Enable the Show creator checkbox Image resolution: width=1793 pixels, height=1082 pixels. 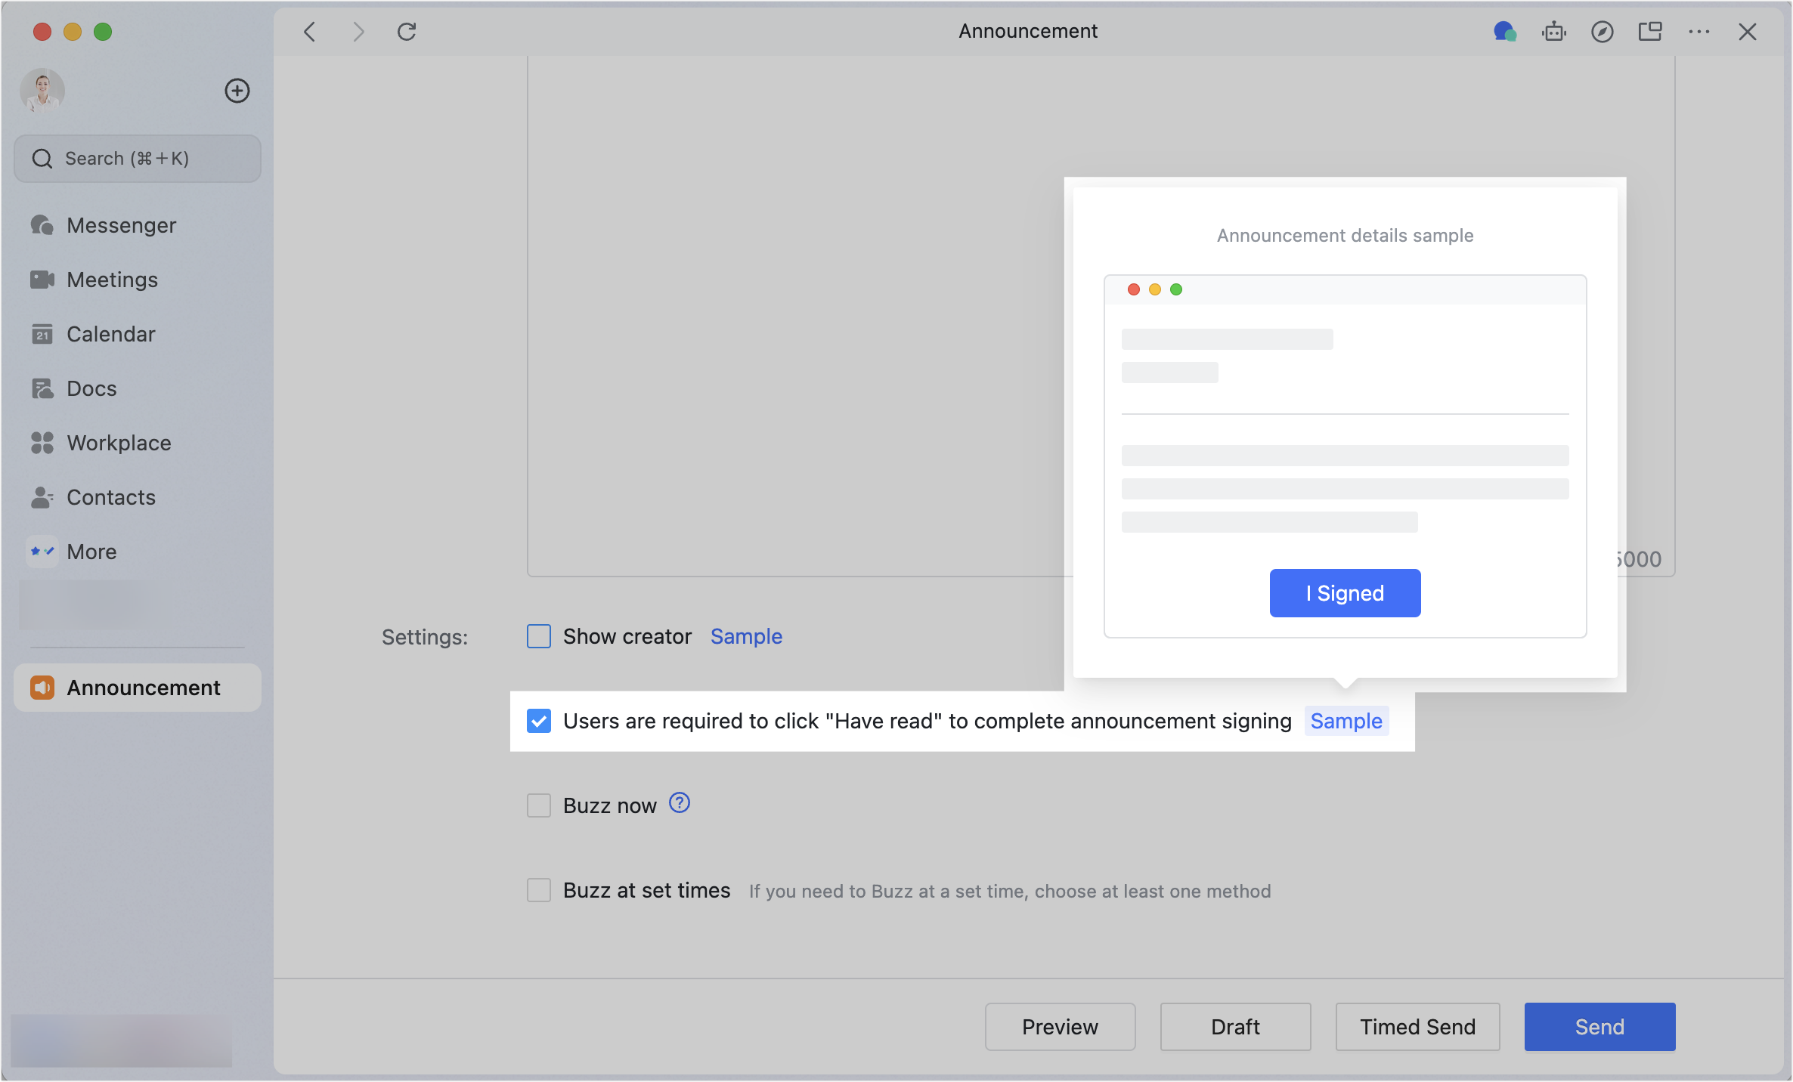539,636
